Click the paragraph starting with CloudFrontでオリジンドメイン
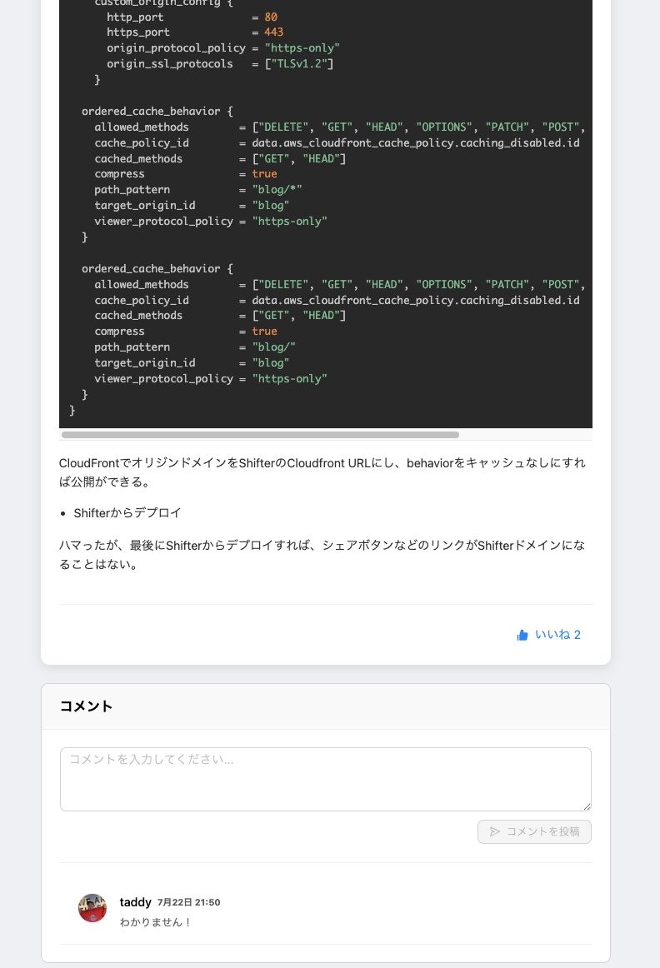660x968 pixels. click(322, 472)
